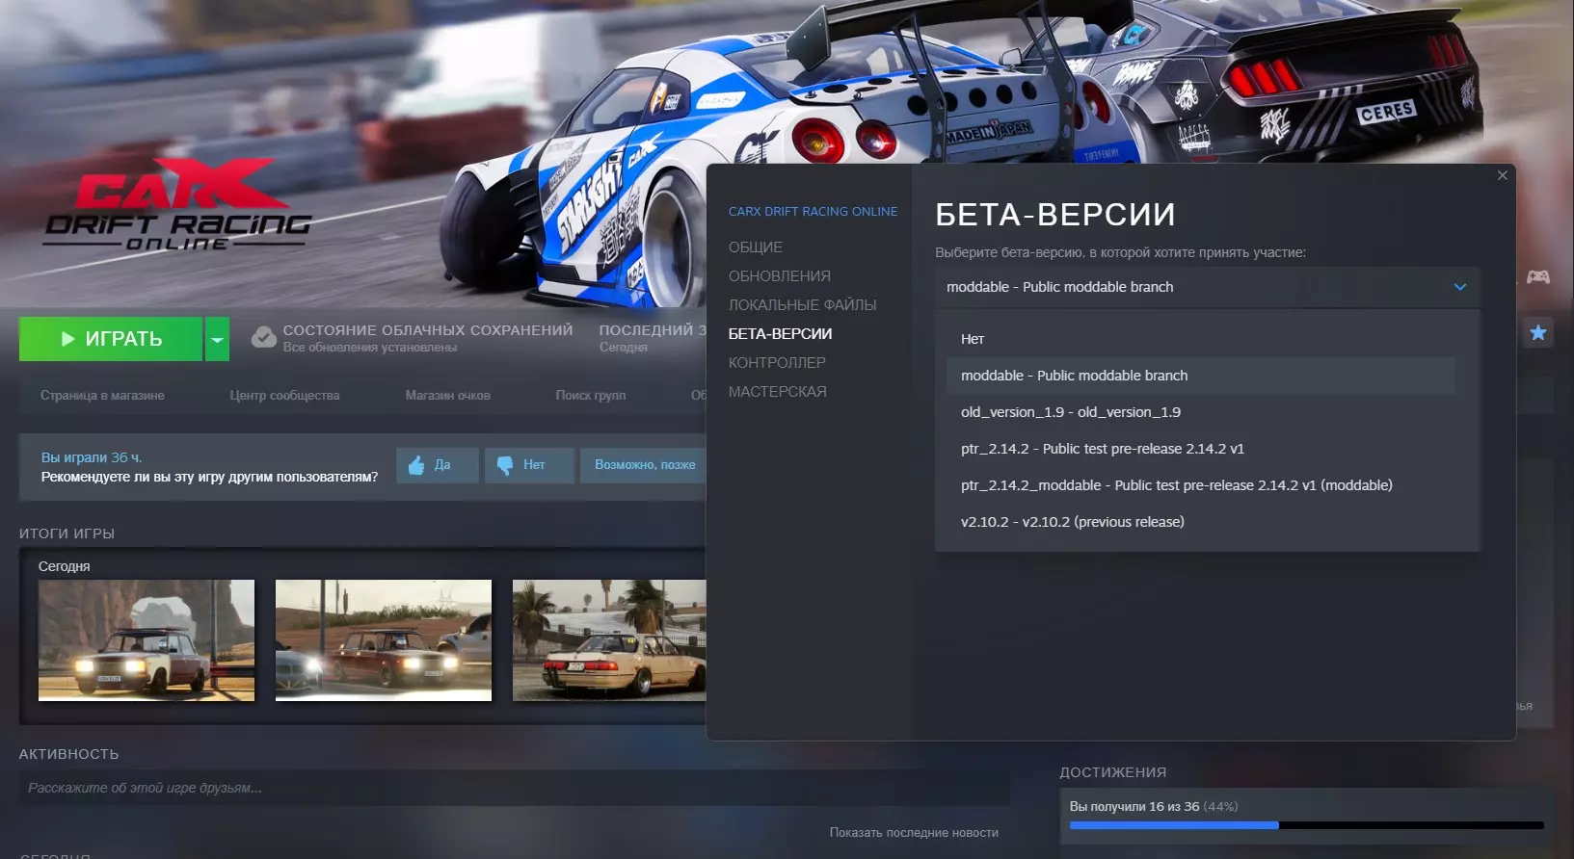Image resolution: width=1574 pixels, height=859 pixels.
Task: Open first screenshot thumbnail under Сегодня
Action: click(147, 640)
